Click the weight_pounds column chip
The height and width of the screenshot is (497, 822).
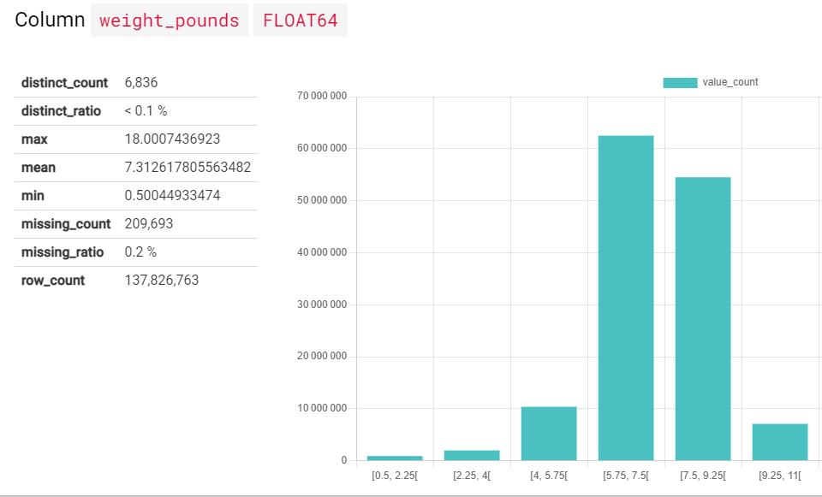(169, 20)
